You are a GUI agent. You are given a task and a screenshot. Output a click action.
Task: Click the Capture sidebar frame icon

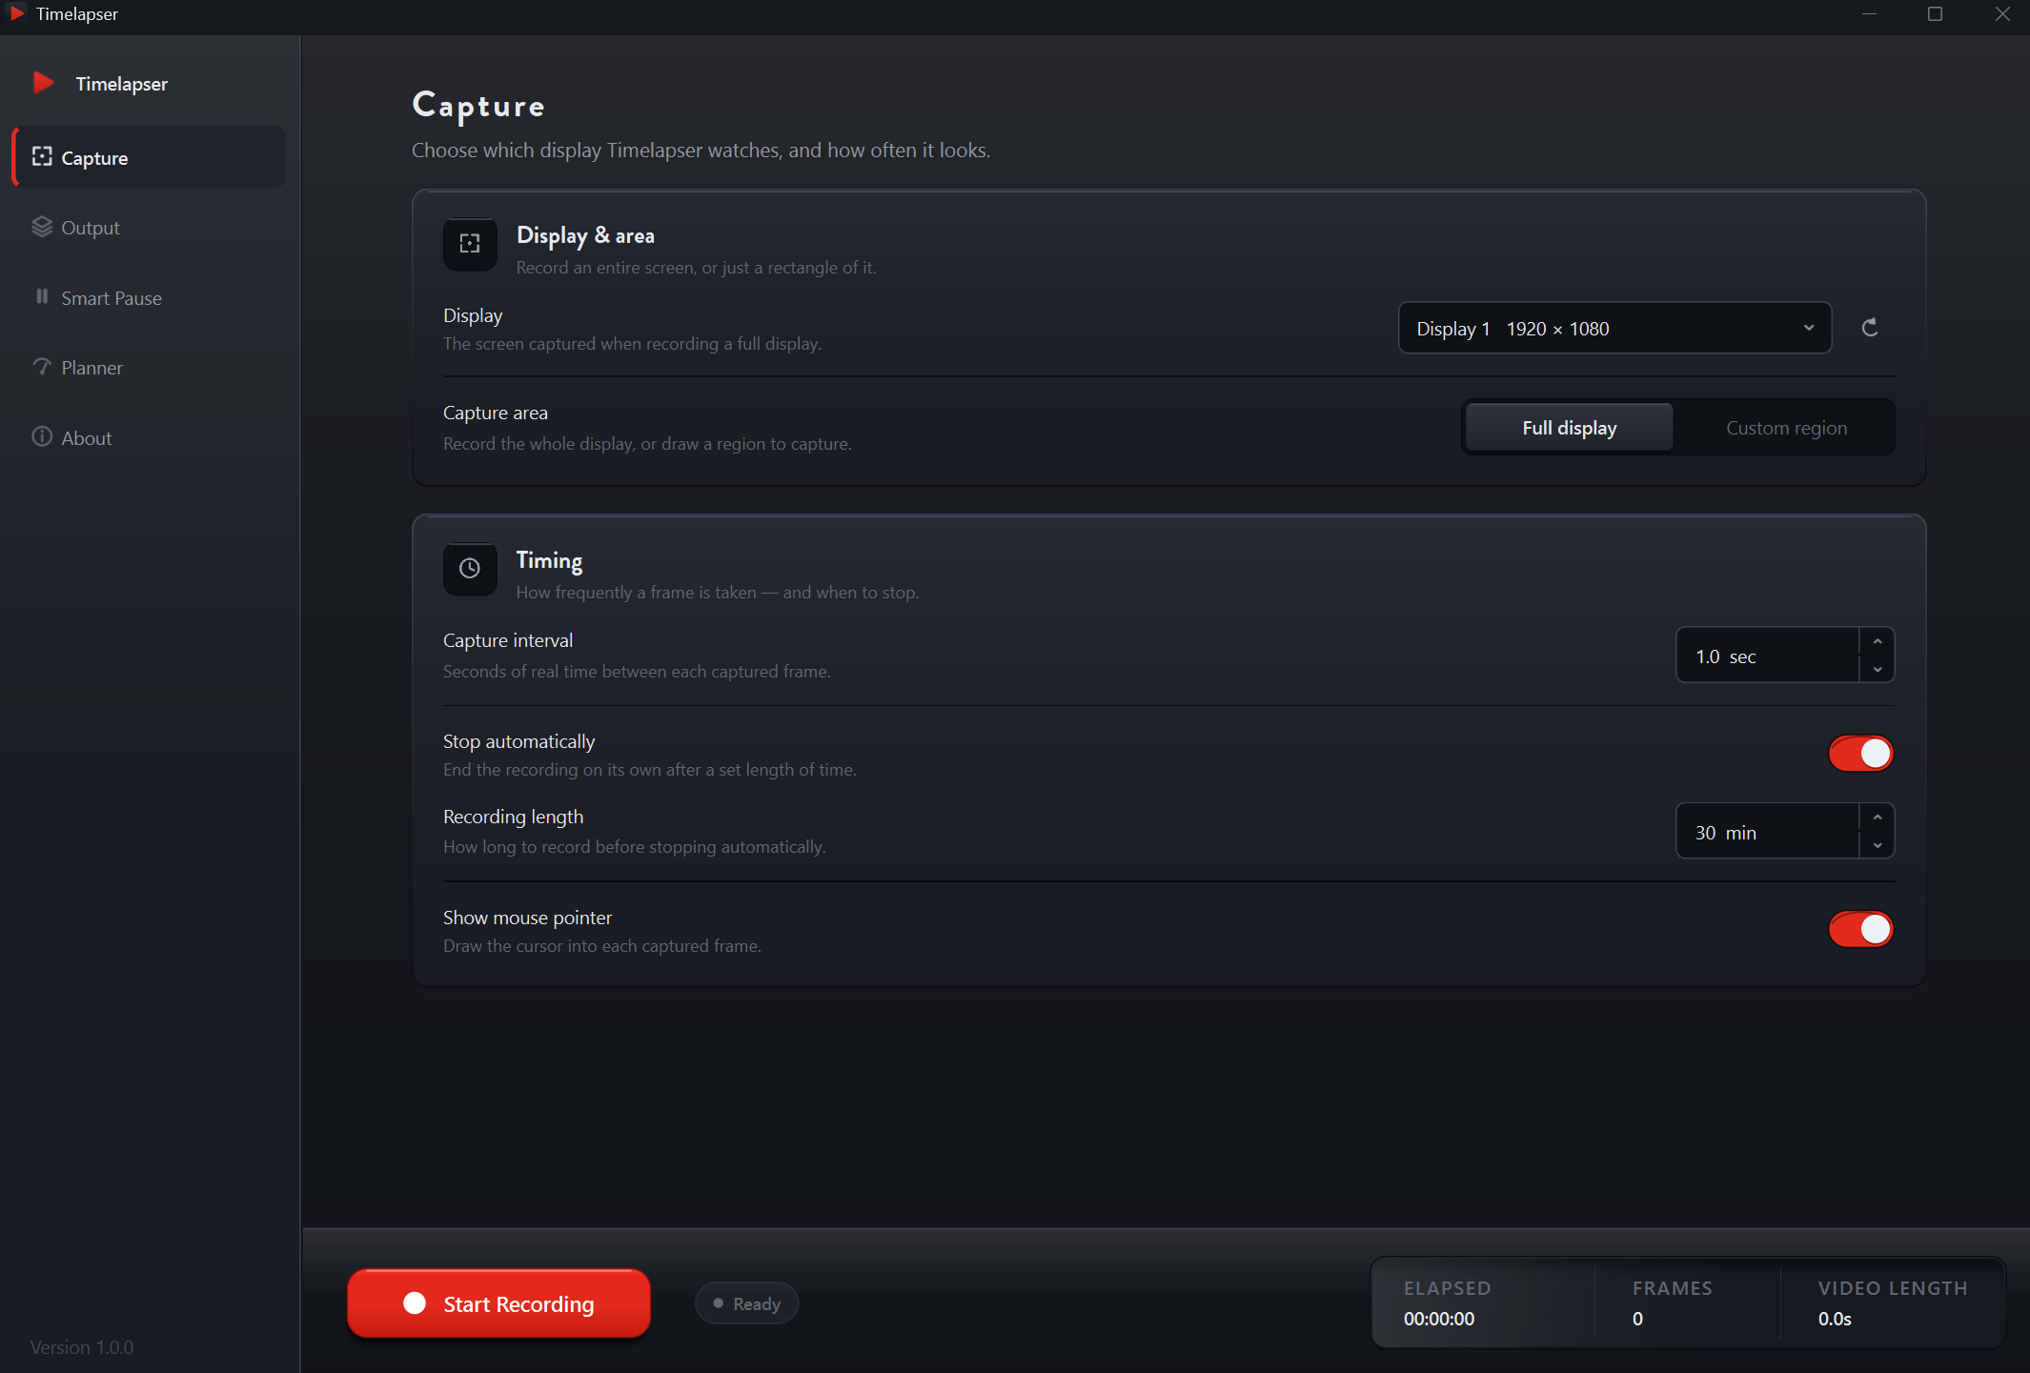click(x=42, y=157)
